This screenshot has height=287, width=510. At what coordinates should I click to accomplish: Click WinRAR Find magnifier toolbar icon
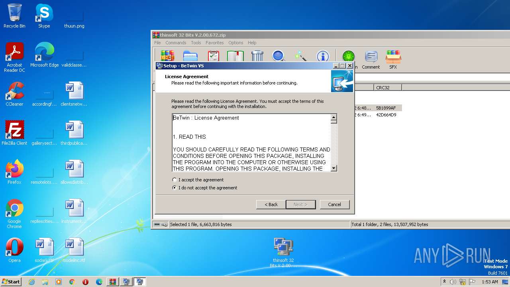click(x=279, y=56)
